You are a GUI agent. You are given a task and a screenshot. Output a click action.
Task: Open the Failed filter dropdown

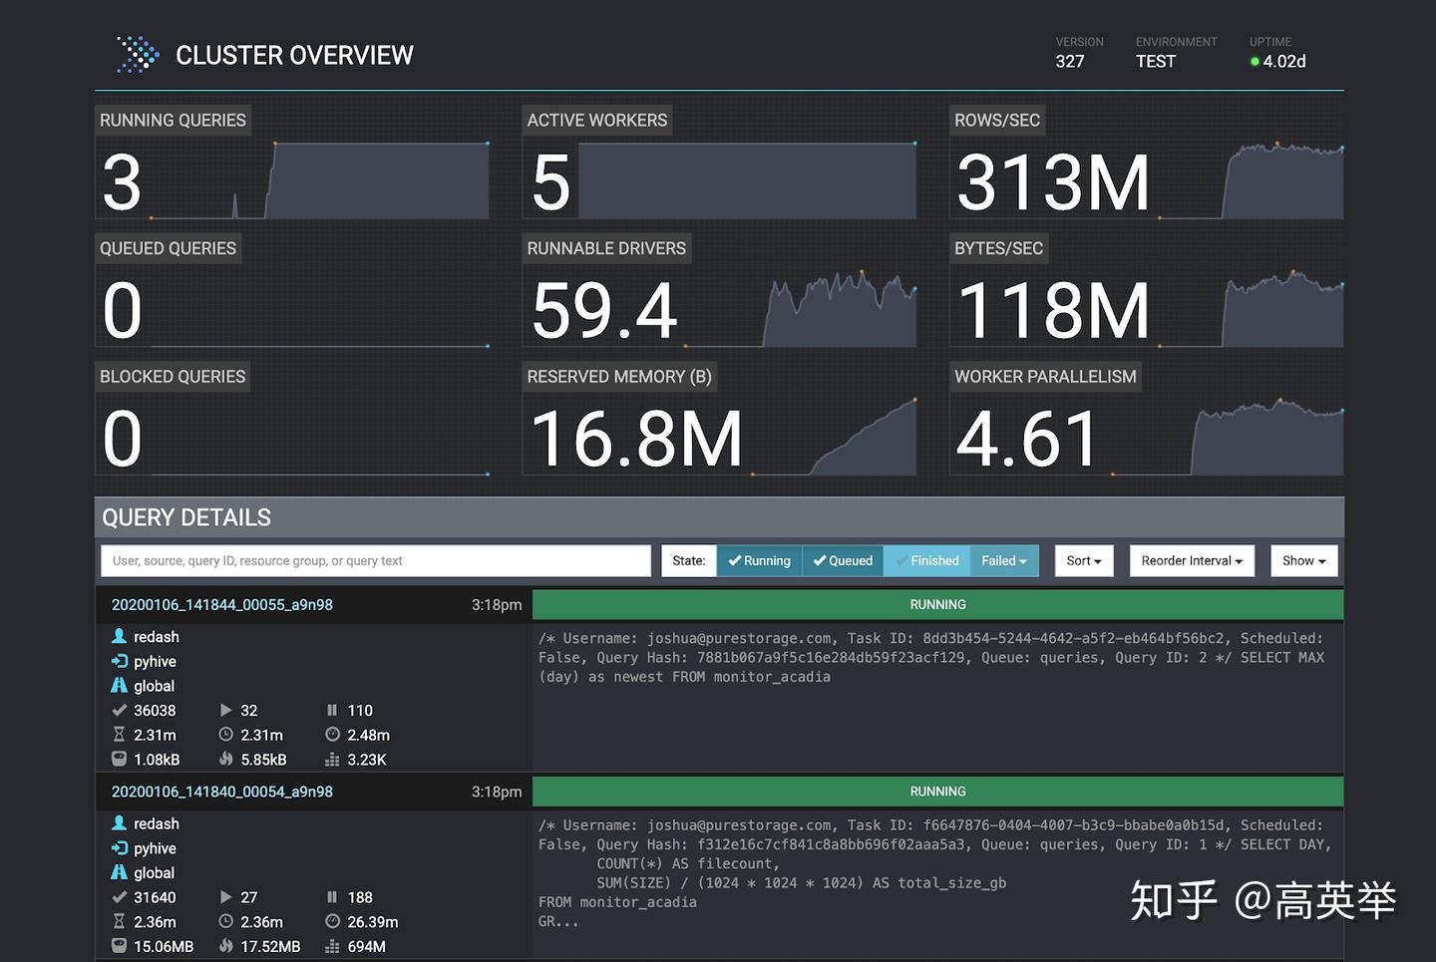pos(1003,560)
